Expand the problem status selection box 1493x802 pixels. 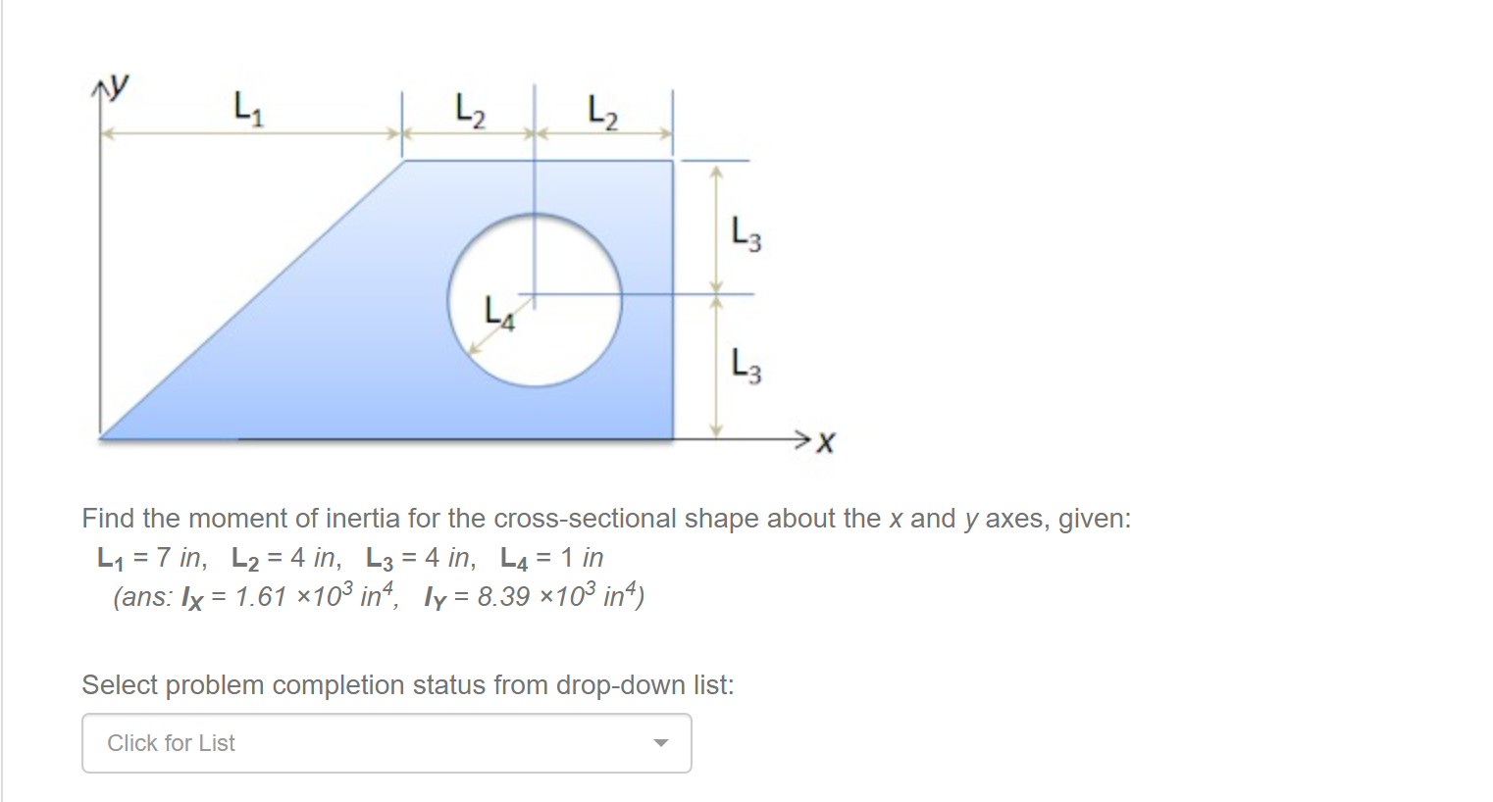pos(386,743)
